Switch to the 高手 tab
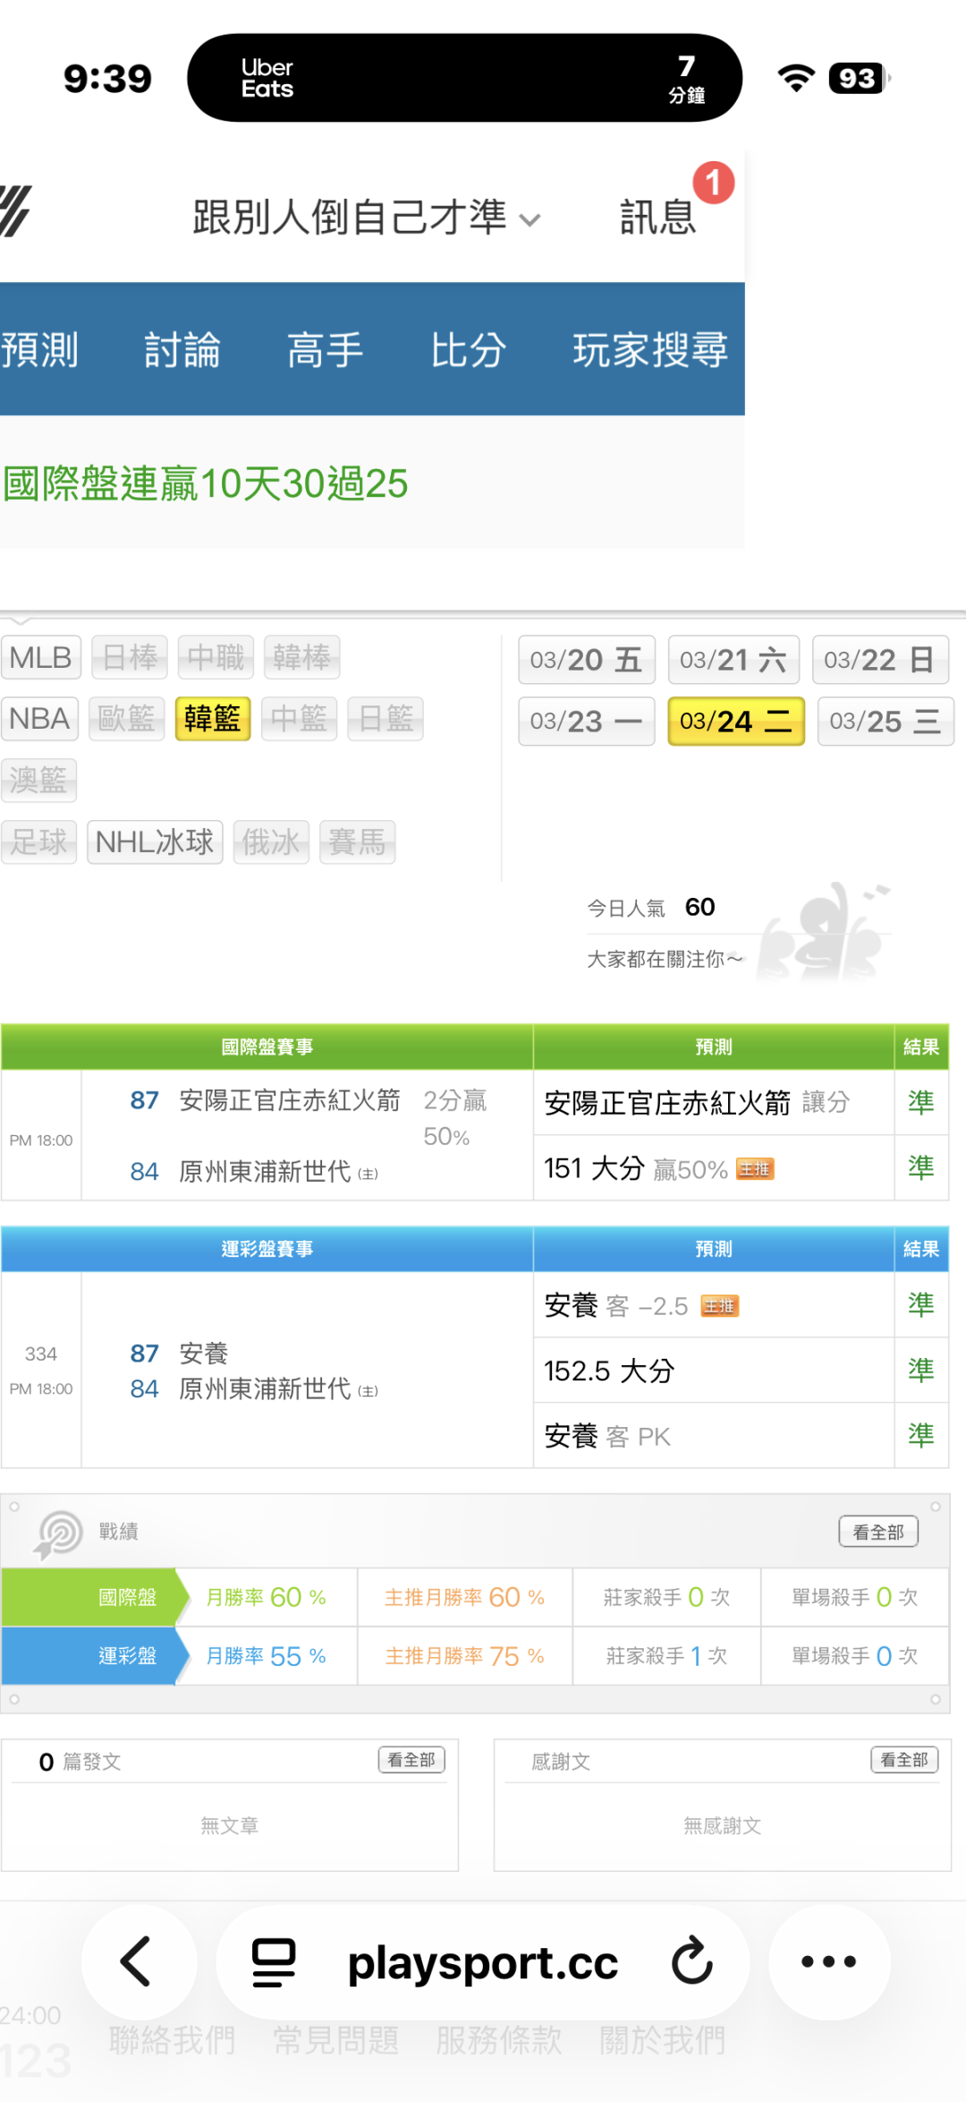 click(x=325, y=350)
